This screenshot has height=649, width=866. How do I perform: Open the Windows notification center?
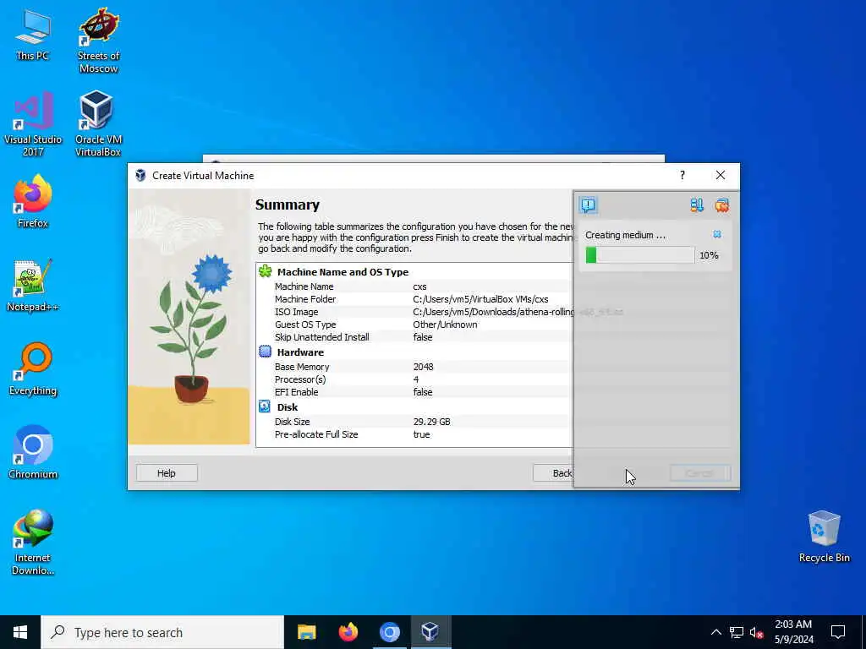point(838,632)
